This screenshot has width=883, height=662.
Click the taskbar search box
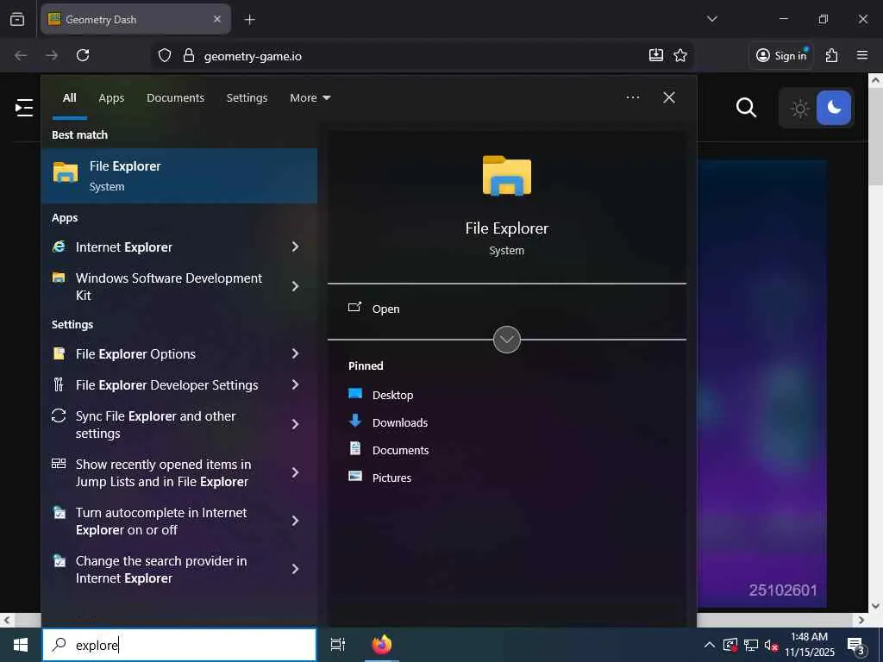click(x=179, y=645)
